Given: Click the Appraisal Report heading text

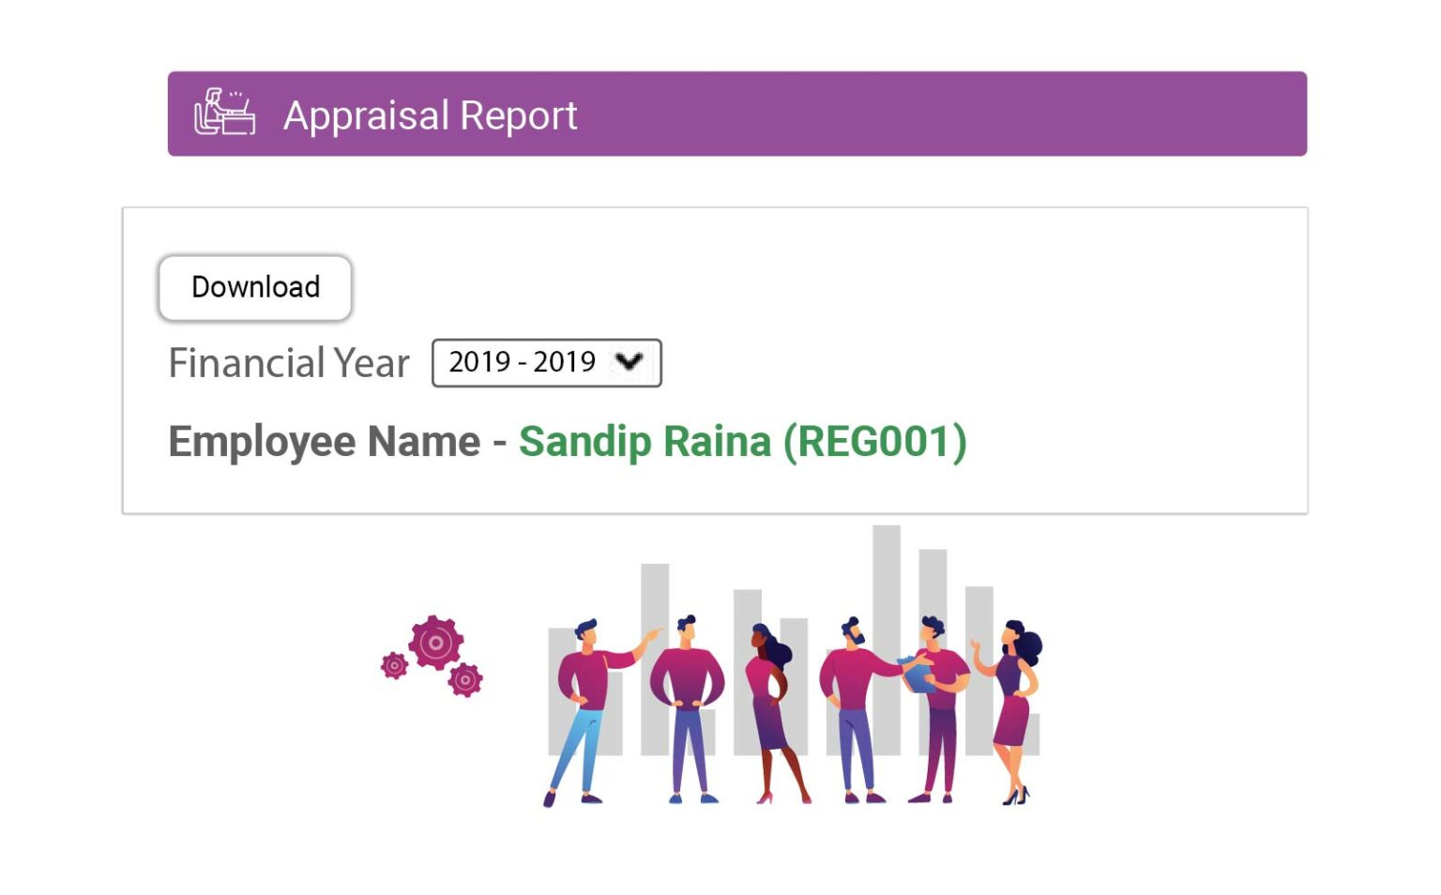Looking at the screenshot, I should point(432,114).
